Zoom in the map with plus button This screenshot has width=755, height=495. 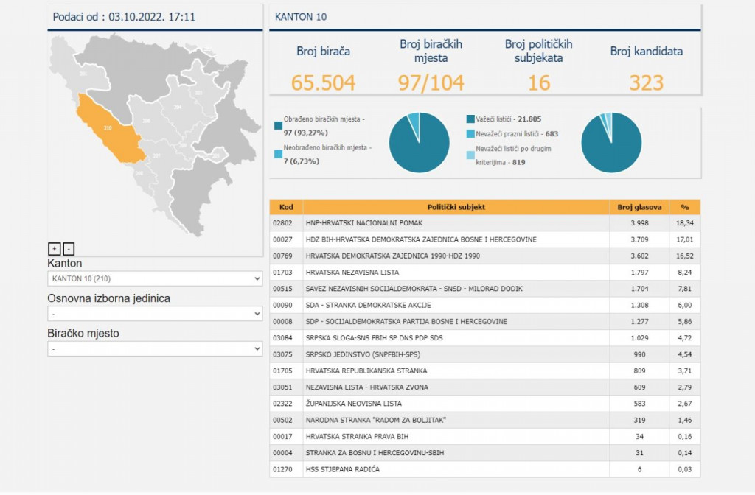(54, 249)
